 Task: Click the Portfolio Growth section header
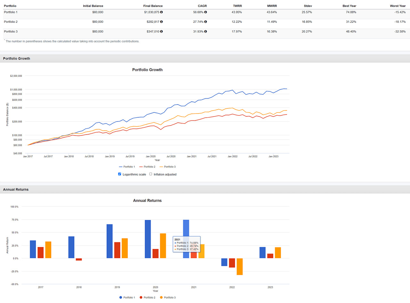(x=205, y=58)
